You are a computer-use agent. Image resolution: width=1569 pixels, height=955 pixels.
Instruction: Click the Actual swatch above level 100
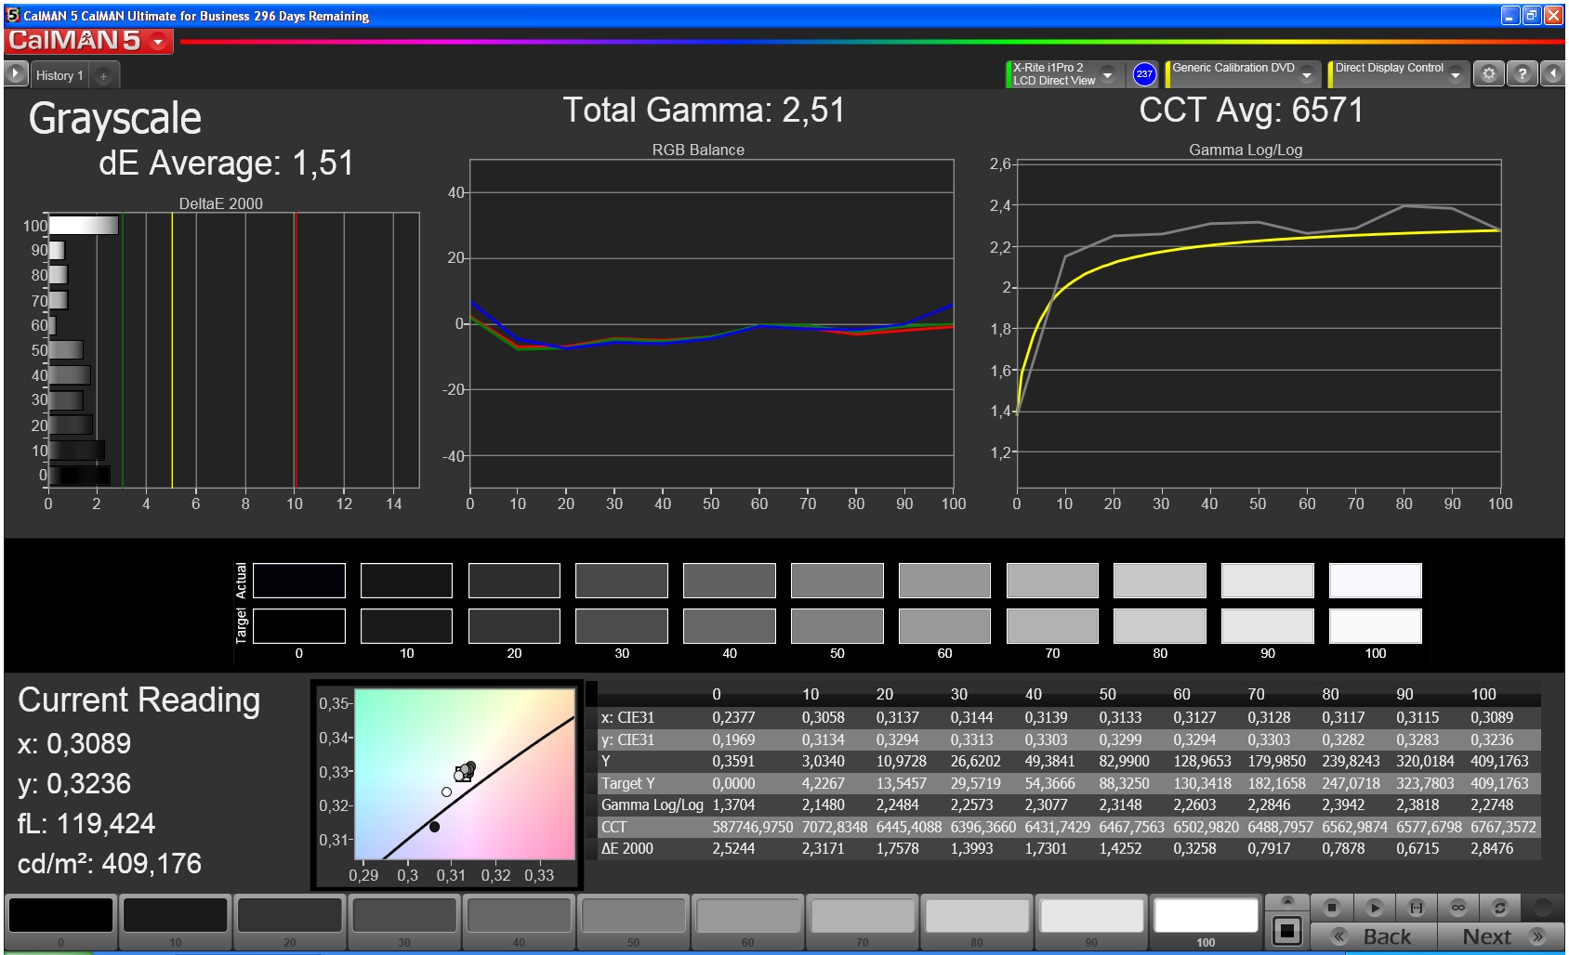(x=1375, y=581)
